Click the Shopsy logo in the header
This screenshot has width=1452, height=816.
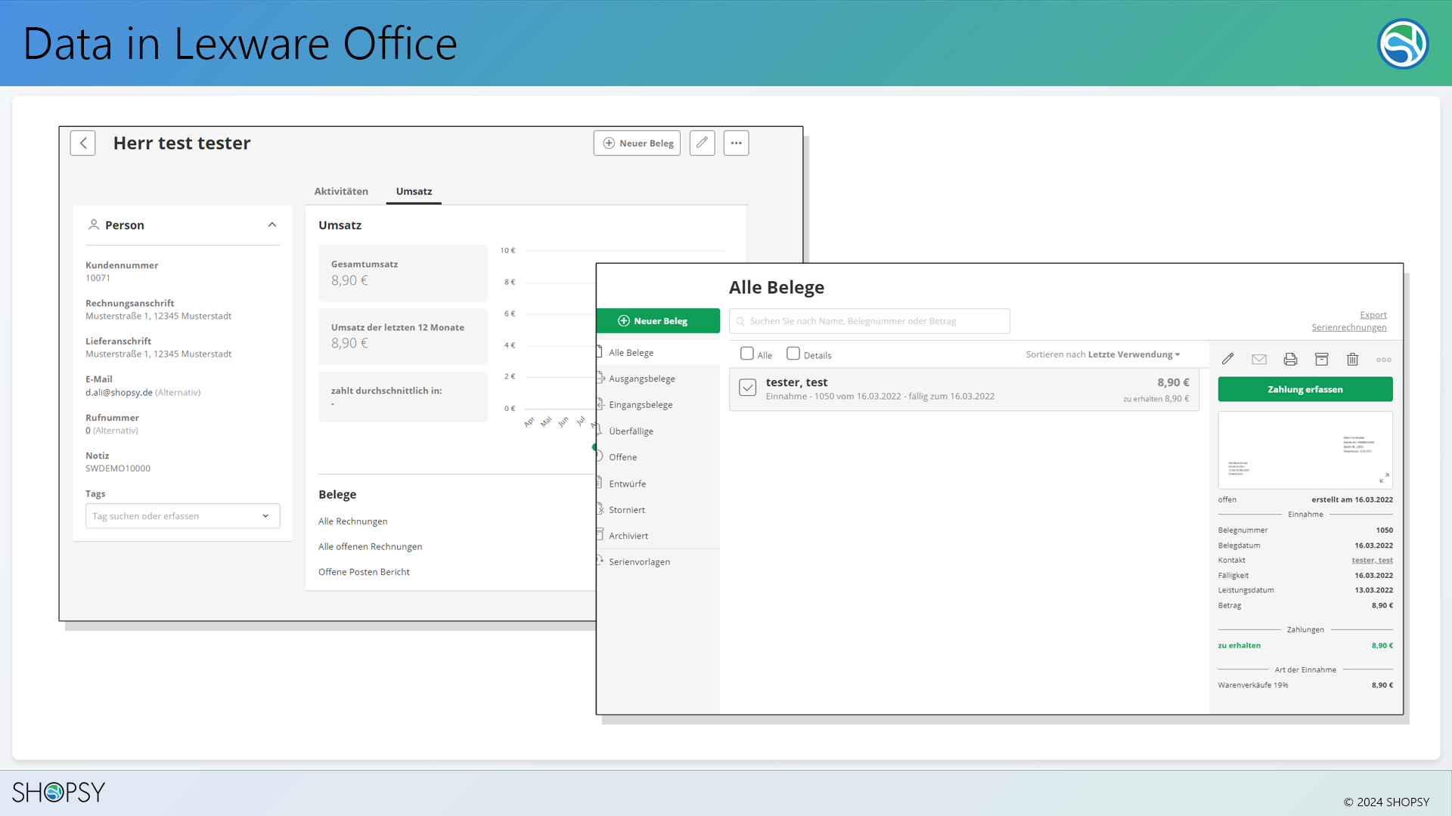[x=1403, y=43]
